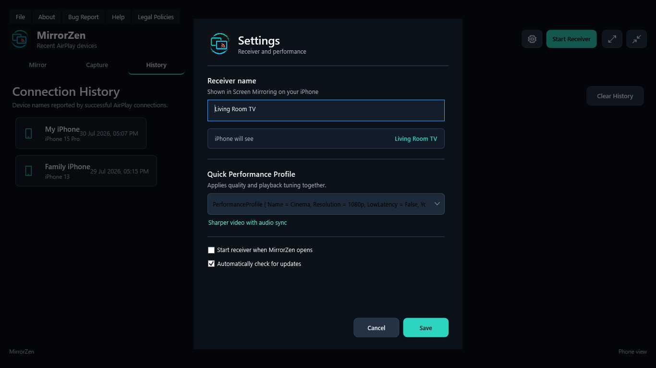Click the MirrorZen logo in main window
The image size is (656, 368).
click(x=20, y=39)
